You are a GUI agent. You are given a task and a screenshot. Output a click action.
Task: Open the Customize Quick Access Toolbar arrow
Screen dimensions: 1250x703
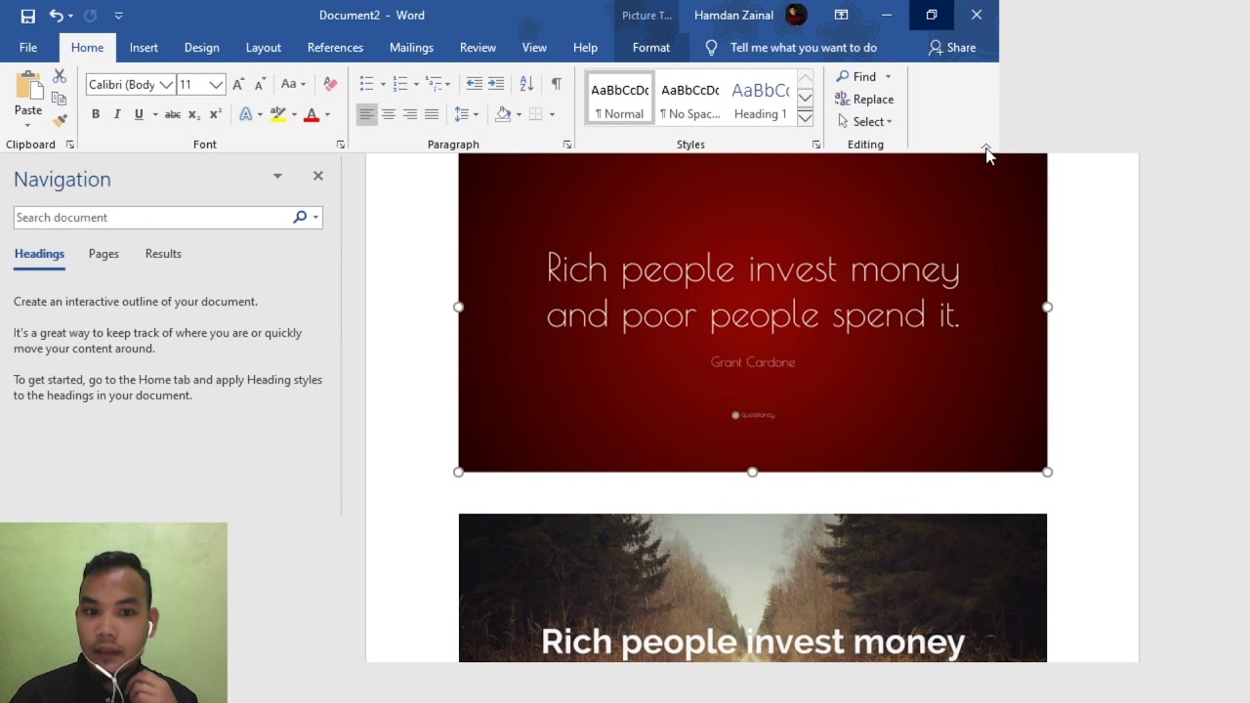tap(118, 16)
